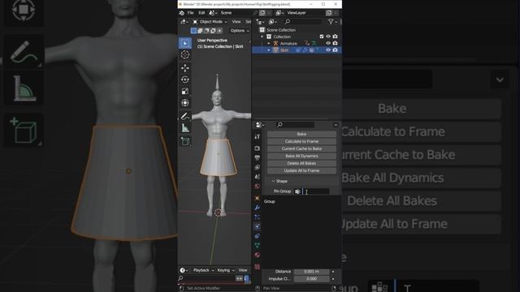Adjust the Impulse Clamping value field
This screenshot has height=292, width=520.
311,279
